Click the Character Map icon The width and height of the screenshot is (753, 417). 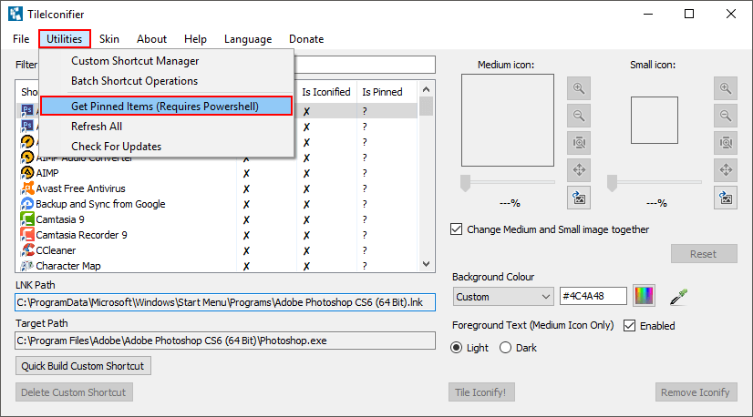27,265
